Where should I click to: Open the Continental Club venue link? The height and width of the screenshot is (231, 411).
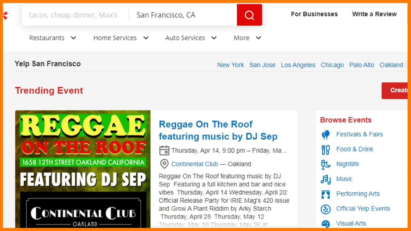pos(195,164)
